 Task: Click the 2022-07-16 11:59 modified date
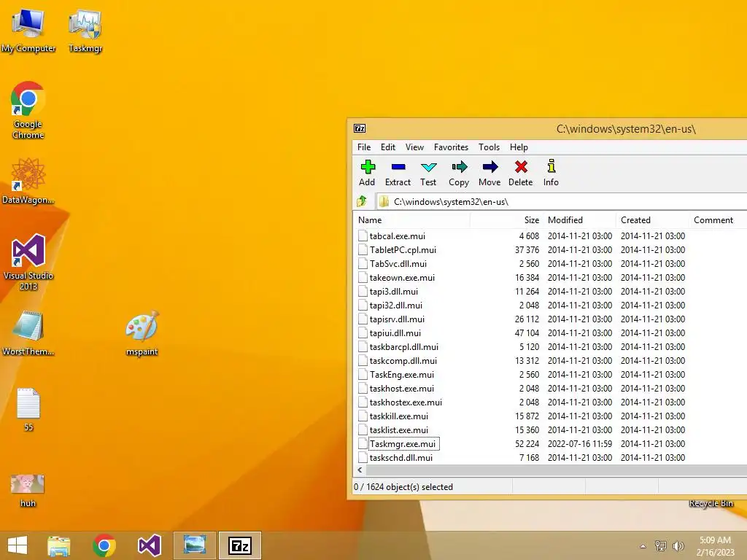pyautogui.click(x=580, y=443)
